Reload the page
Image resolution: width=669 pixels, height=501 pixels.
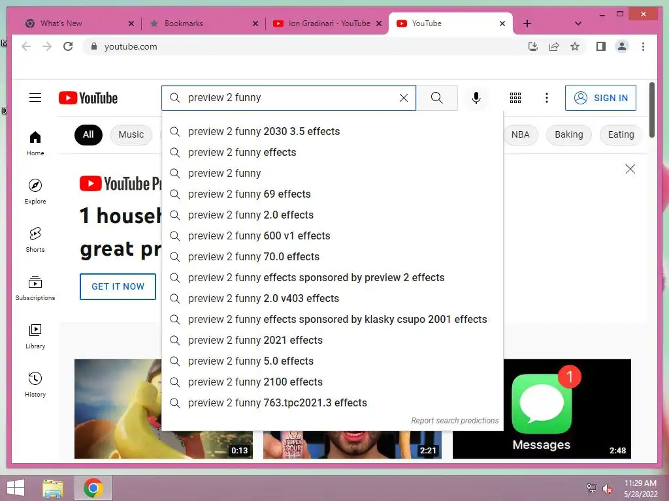point(68,46)
